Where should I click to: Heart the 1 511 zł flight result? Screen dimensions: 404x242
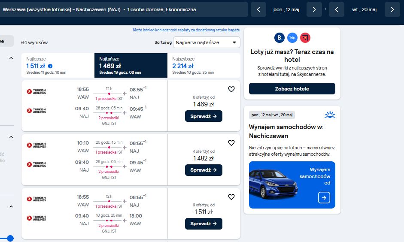[x=231, y=197]
